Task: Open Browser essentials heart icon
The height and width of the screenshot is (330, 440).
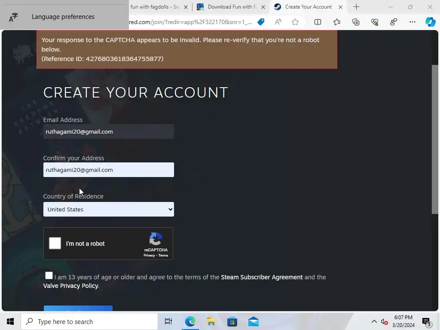Action: (375, 22)
